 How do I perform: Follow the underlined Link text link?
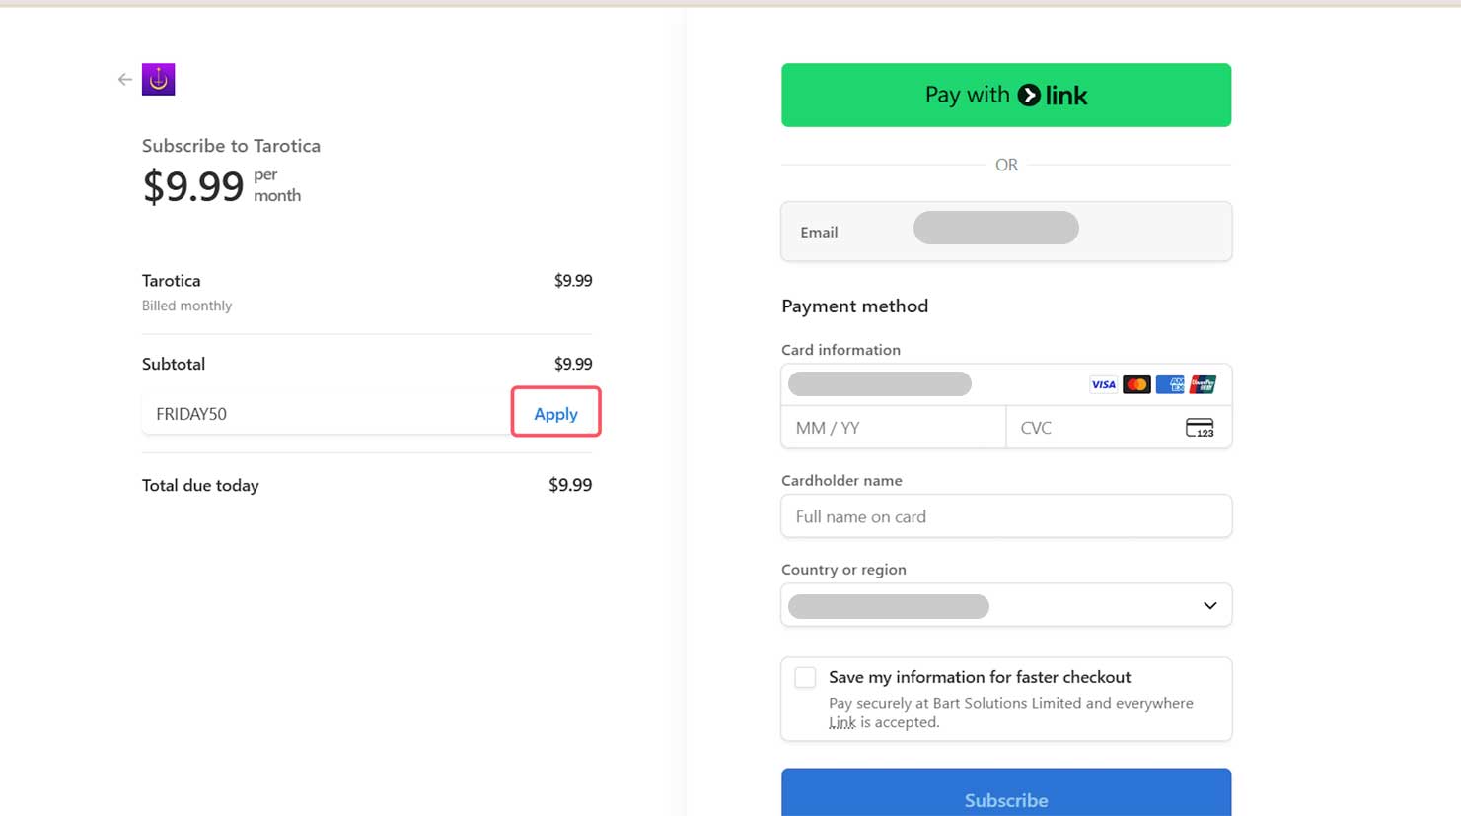tap(842, 722)
